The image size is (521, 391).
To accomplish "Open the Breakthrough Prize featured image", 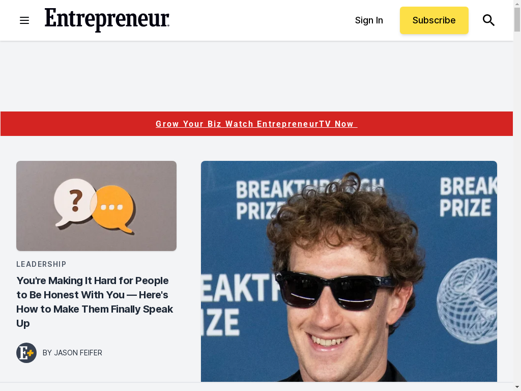I will [349, 271].
